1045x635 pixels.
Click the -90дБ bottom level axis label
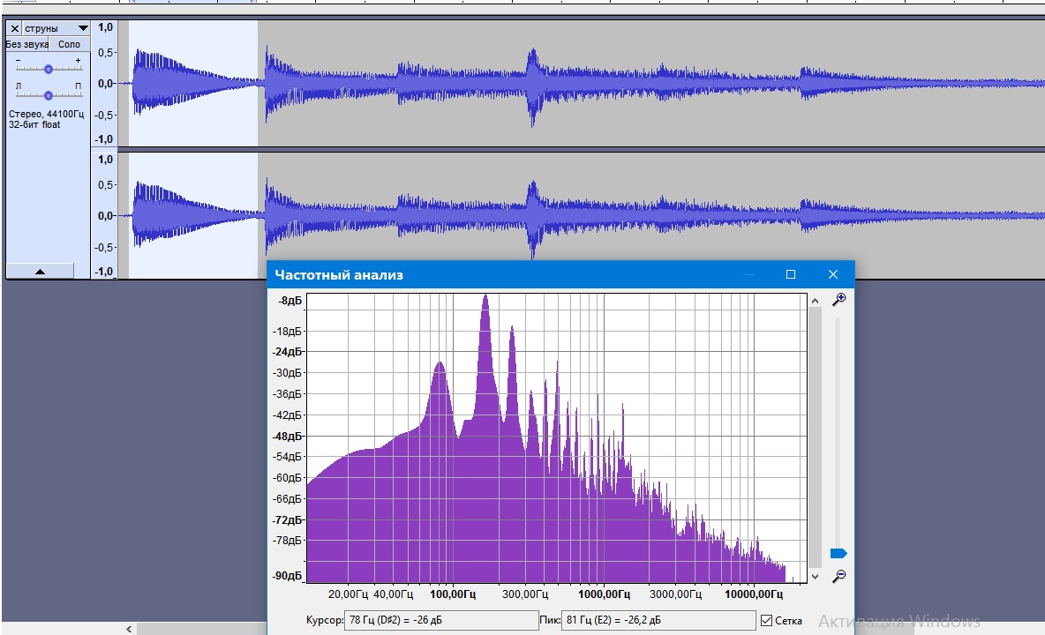[x=287, y=576]
